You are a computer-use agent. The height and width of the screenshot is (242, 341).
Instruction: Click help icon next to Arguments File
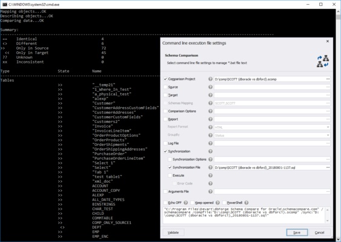pyautogui.click(x=210, y=191)
